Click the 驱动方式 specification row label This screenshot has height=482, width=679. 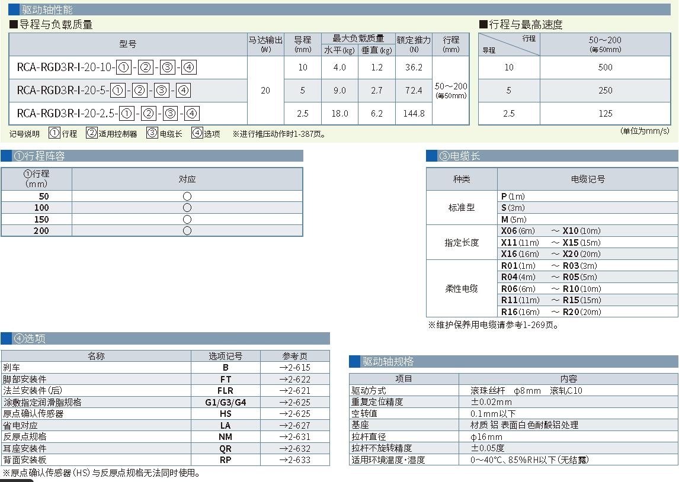tap(369, 390)
